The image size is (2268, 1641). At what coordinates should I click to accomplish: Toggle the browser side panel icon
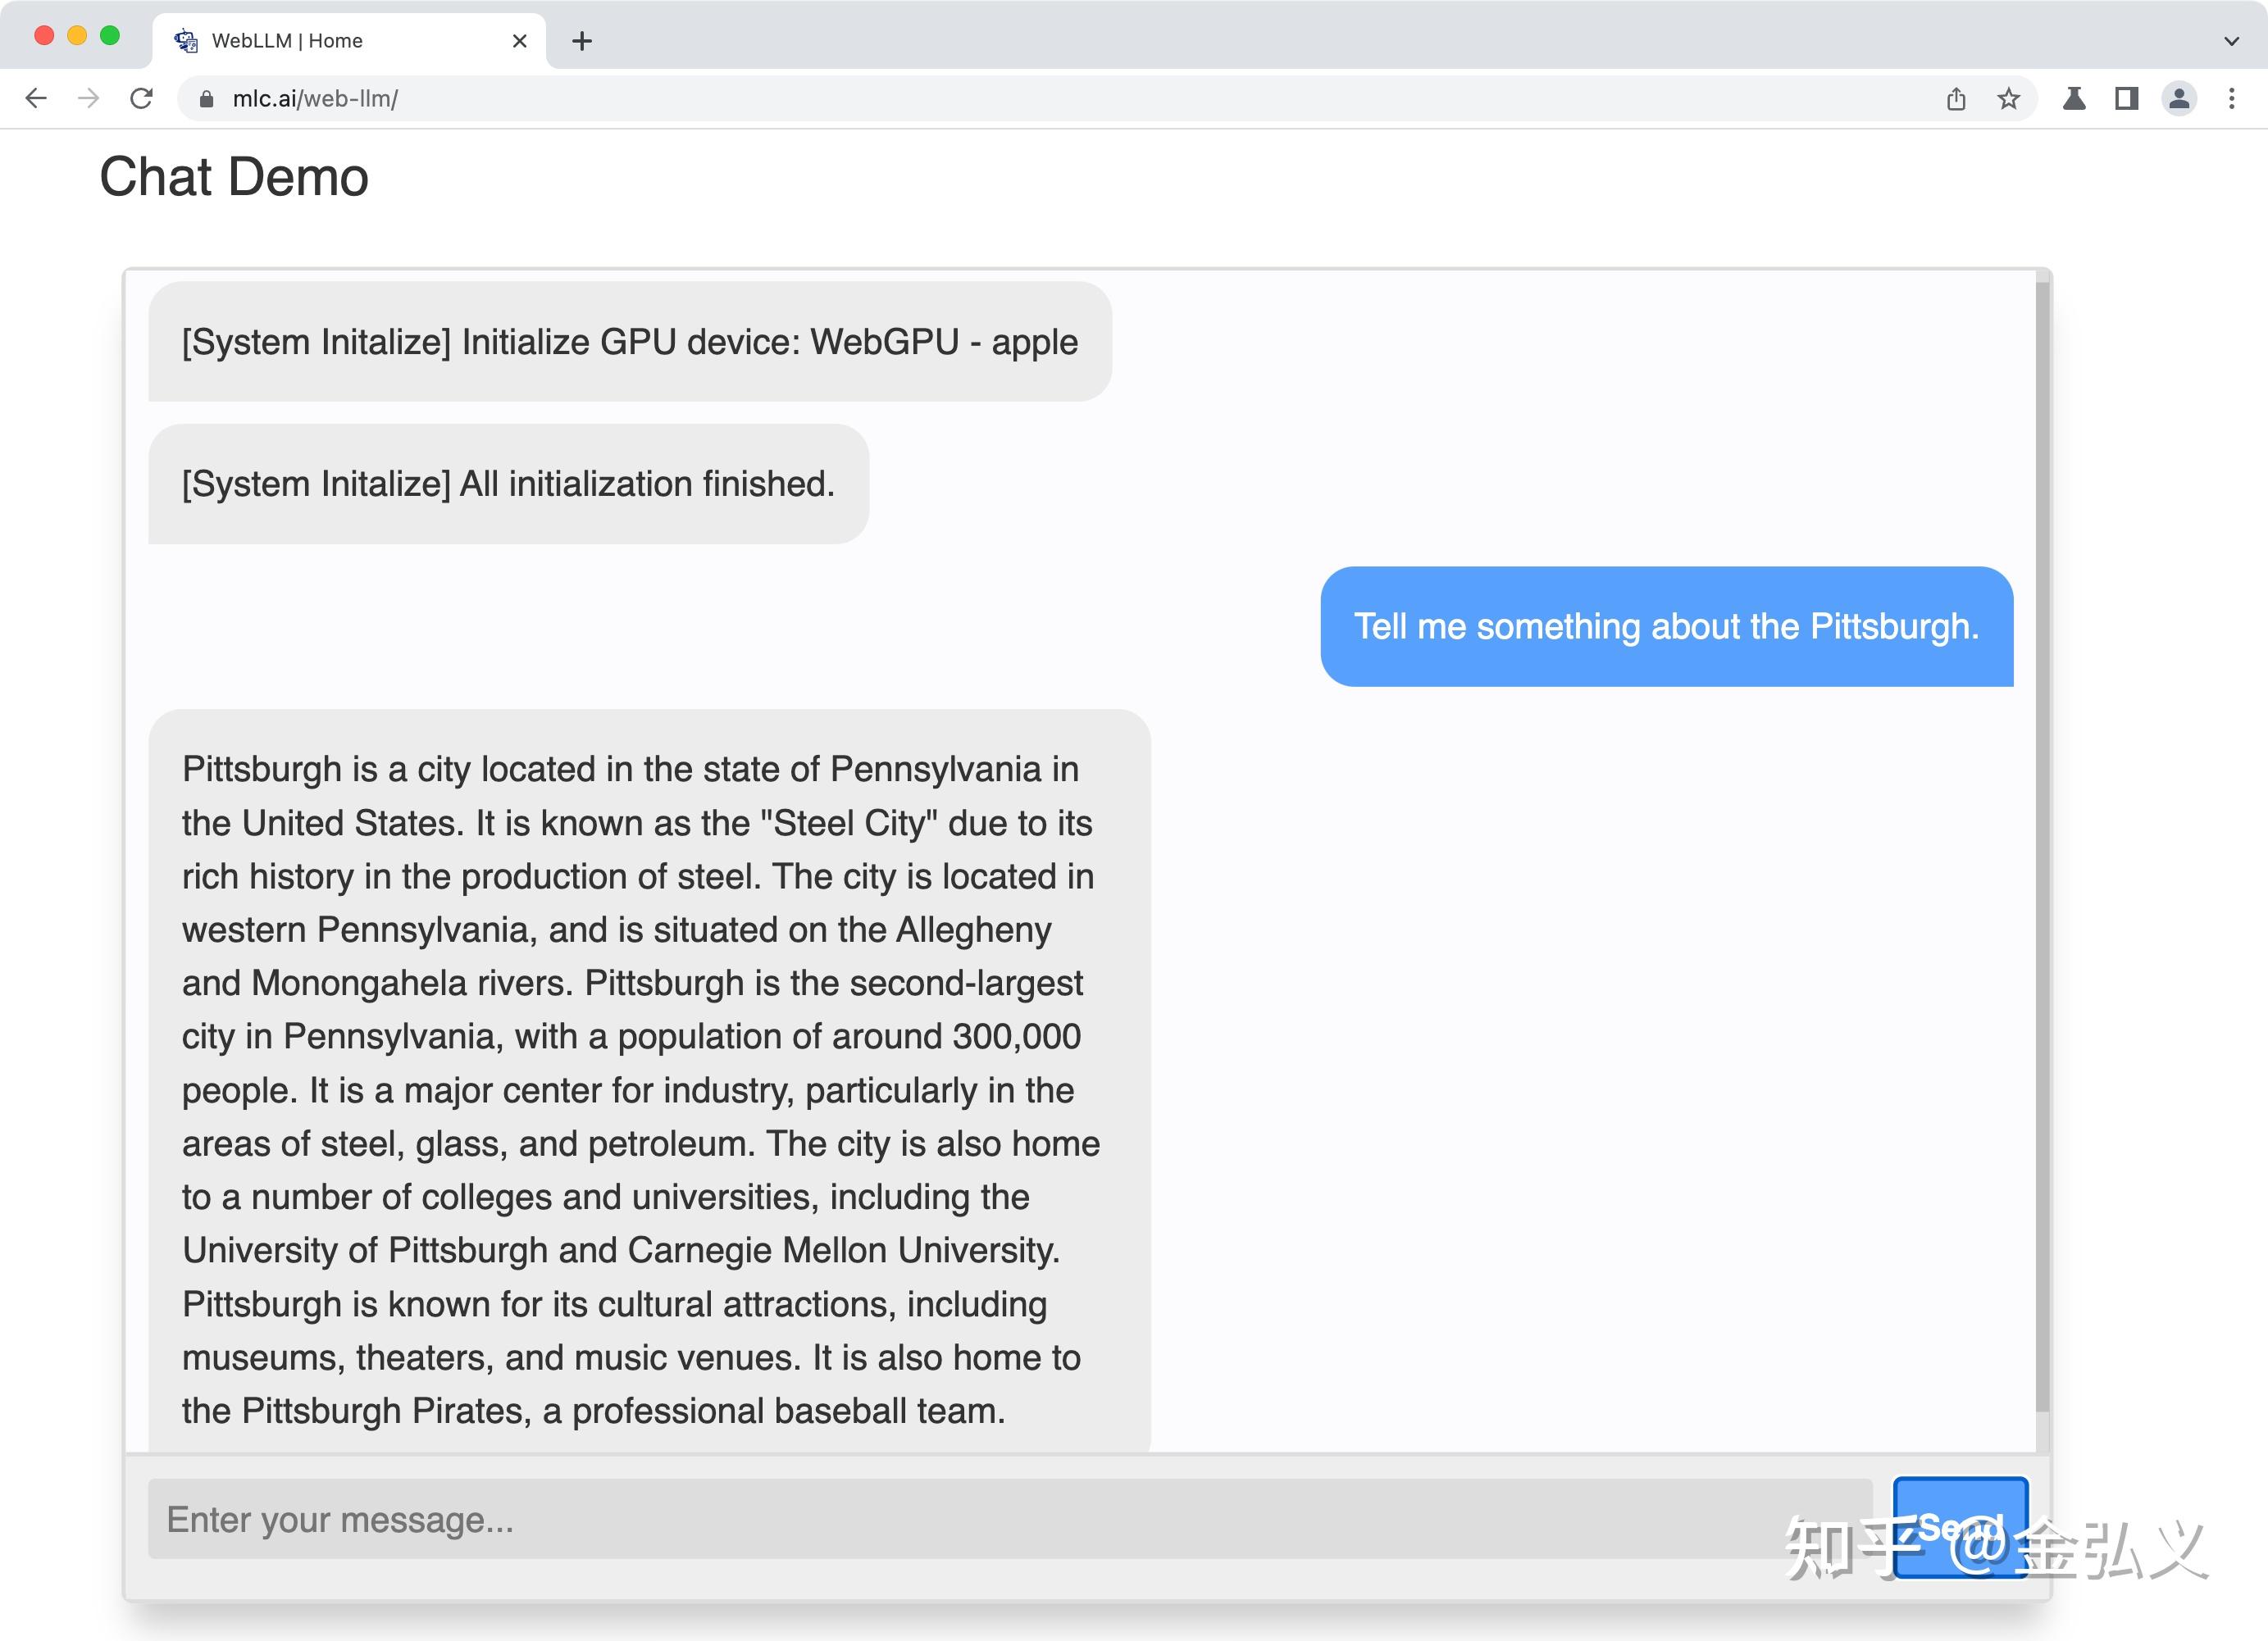point(2126,98)
